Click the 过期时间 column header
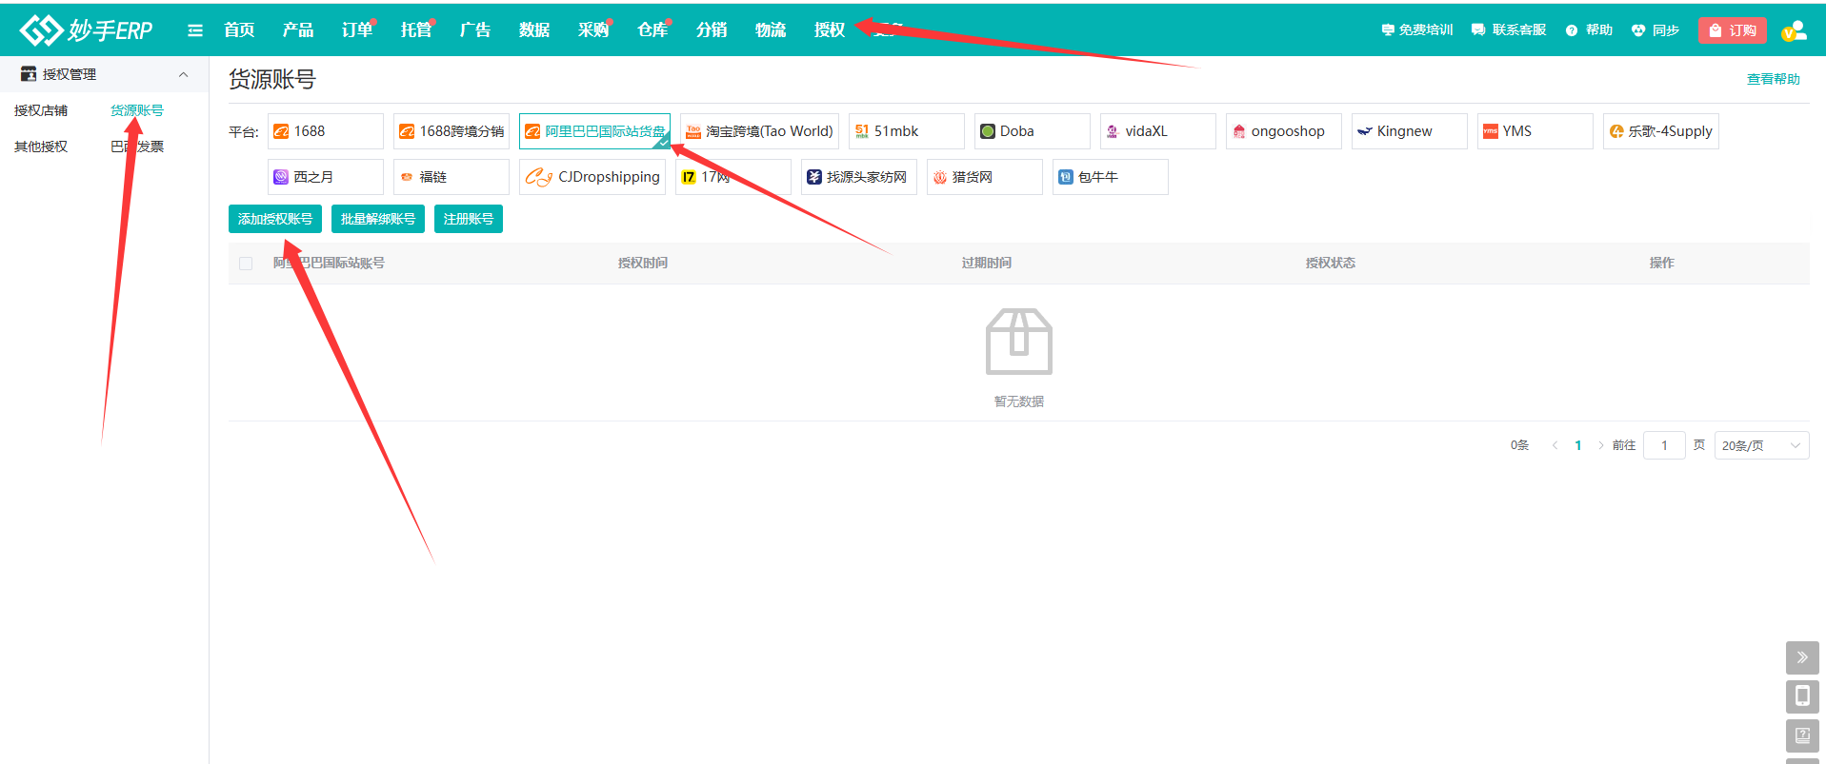This screenshot has width=1826, height=764. coord(987,263)
